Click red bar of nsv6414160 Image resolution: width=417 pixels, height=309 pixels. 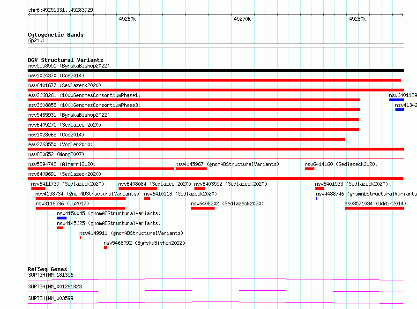point(310,169)
